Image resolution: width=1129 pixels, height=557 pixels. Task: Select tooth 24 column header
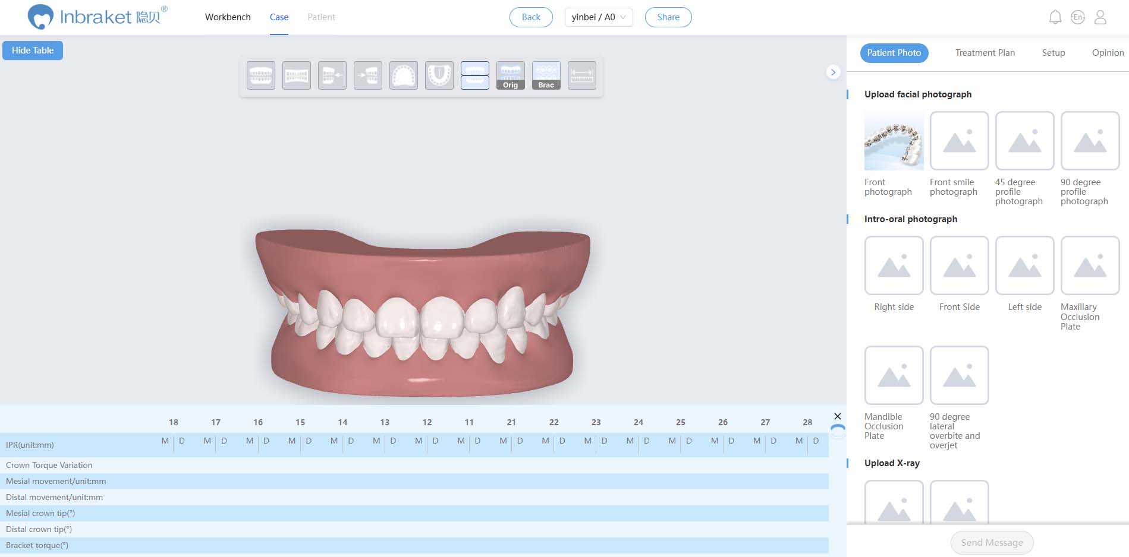point(639,422)
